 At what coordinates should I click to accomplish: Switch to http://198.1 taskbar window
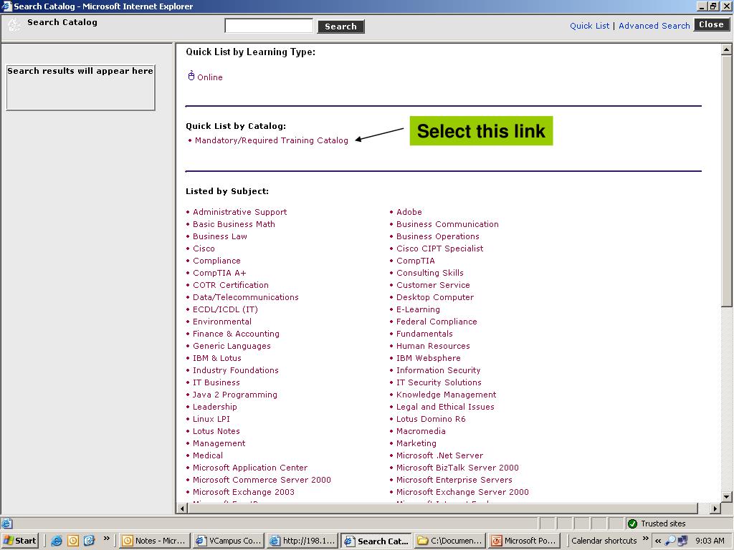click(303, 541)
